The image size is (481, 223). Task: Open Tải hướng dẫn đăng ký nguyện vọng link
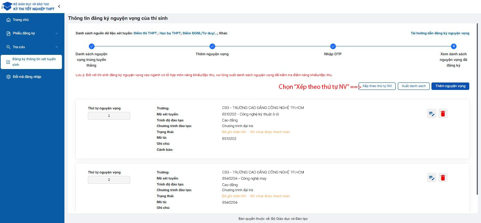point(440,33)
